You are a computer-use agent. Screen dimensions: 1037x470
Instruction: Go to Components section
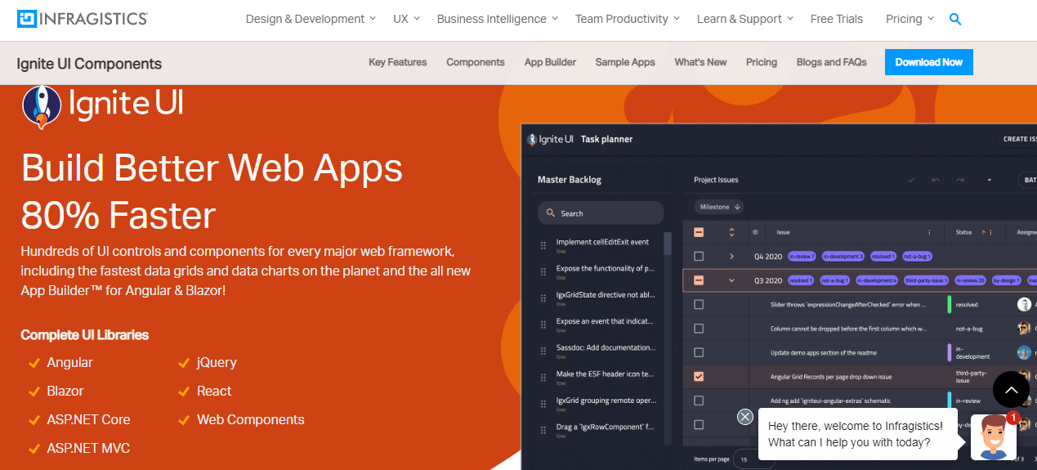tap(476, 62)
